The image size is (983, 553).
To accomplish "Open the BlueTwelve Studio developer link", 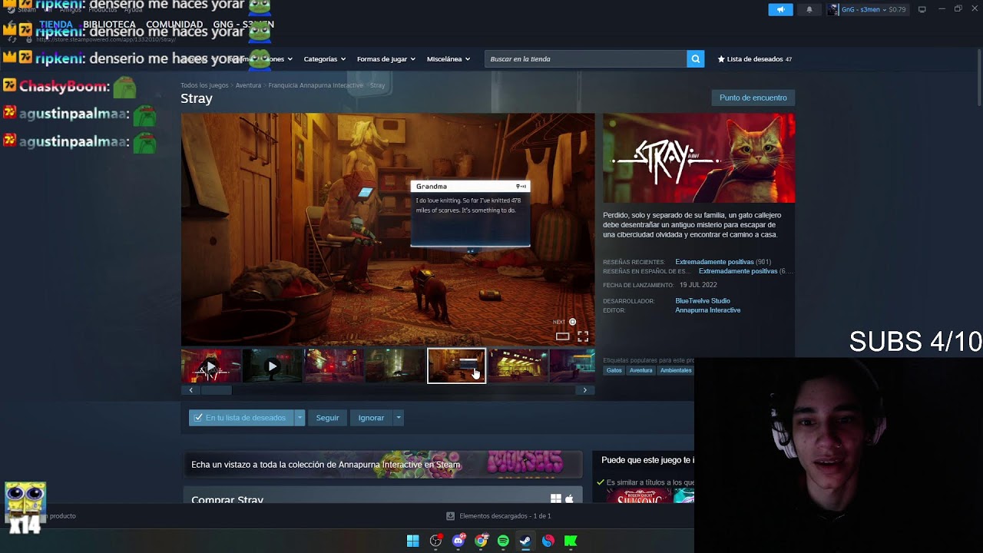I will click(x=703, y=301).
